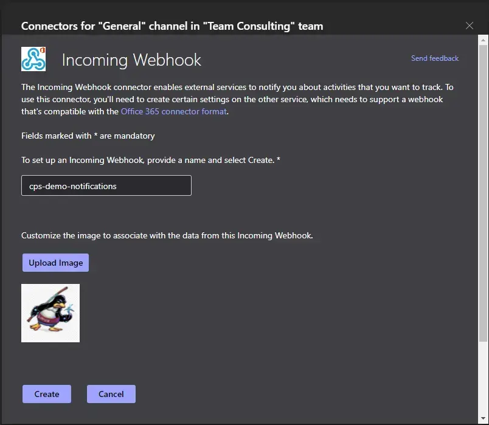Click 'To set up an Incoming Webhook' instruction
The width and height of the screenshot is (489, 425).
click(x=151, y=160)
